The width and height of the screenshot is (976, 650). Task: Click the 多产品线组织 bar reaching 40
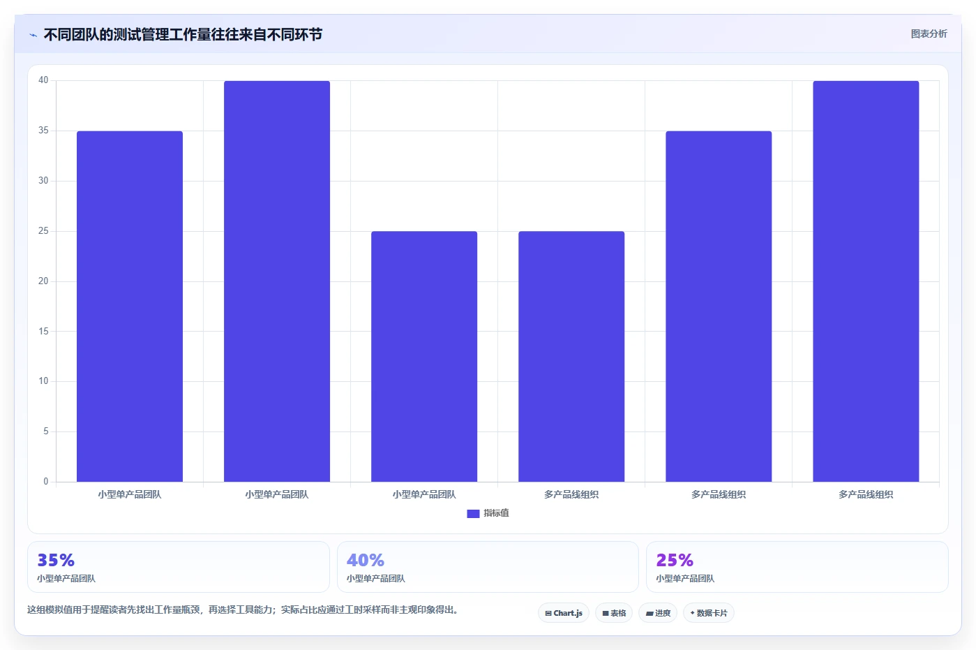866,281
